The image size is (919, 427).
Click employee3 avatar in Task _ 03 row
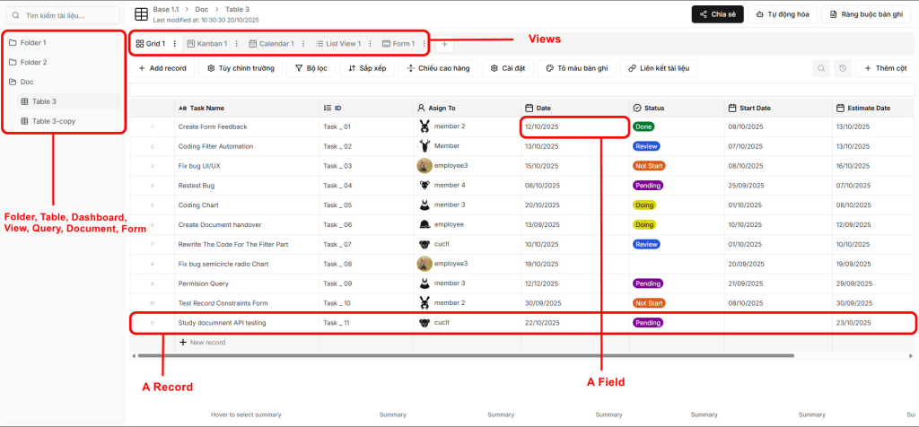tap(424, 166)
